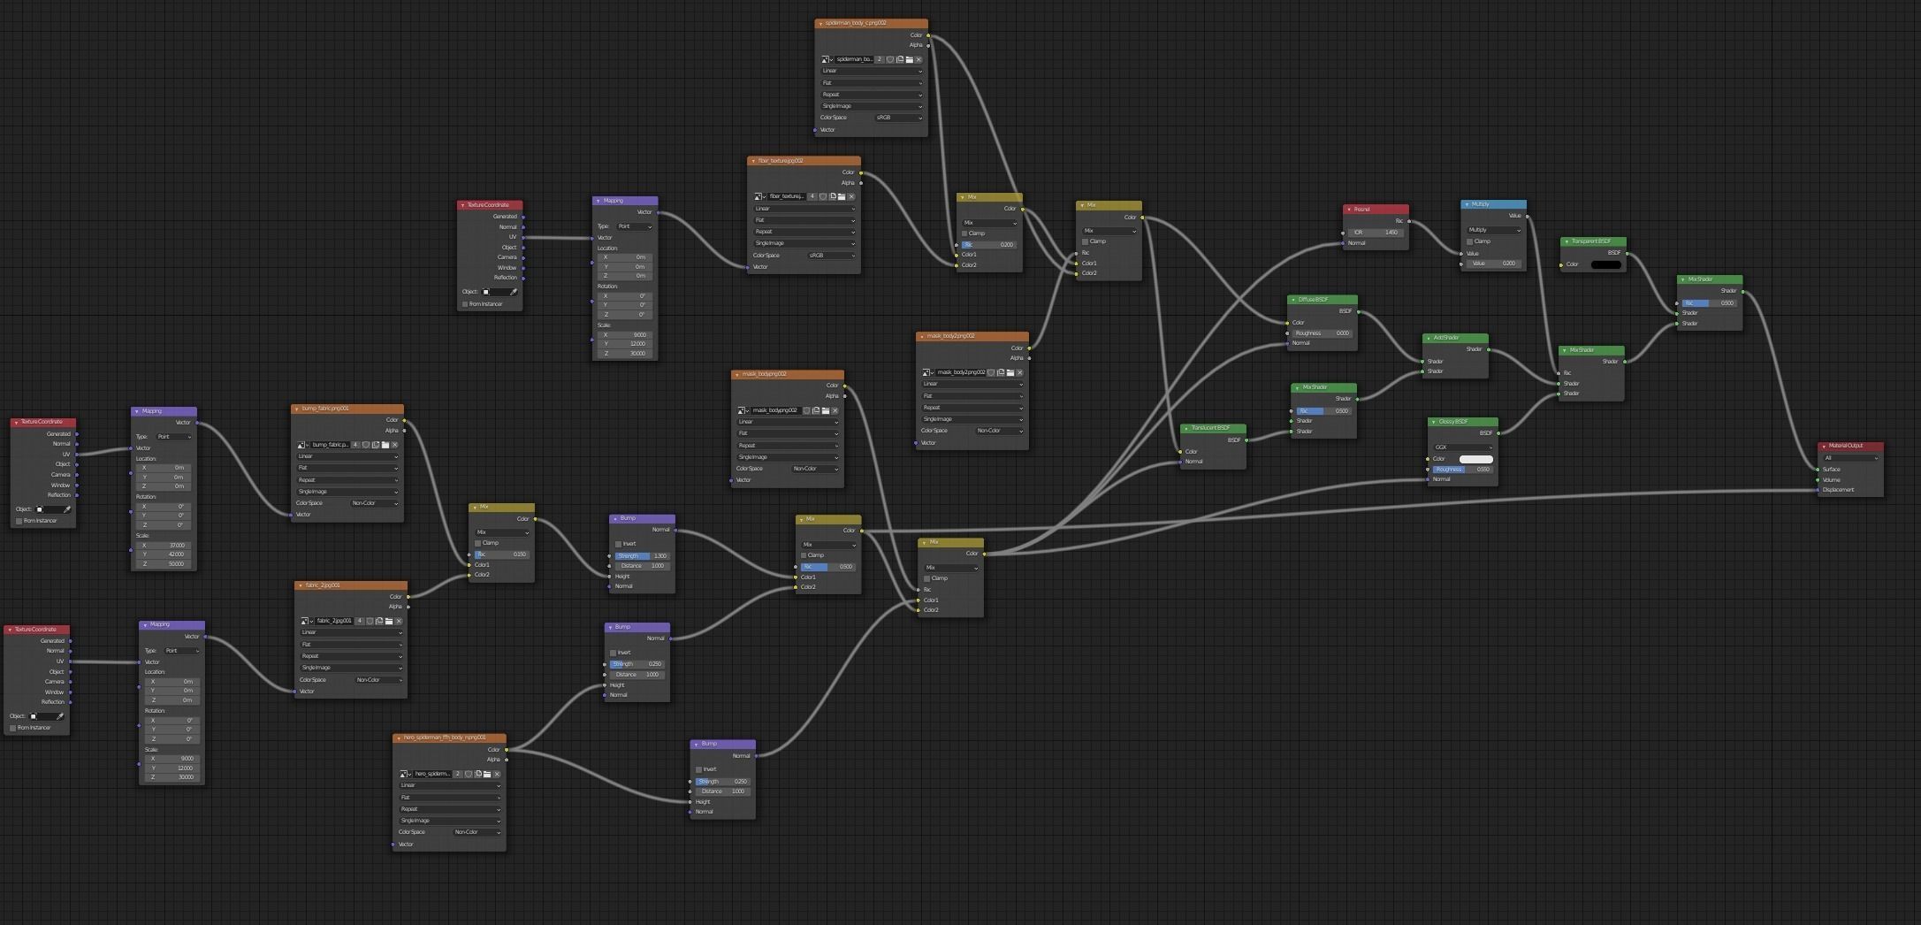
Task: Click Roughness 0.550 slider in Glossy BSDF
Action: click(1462, 470)
